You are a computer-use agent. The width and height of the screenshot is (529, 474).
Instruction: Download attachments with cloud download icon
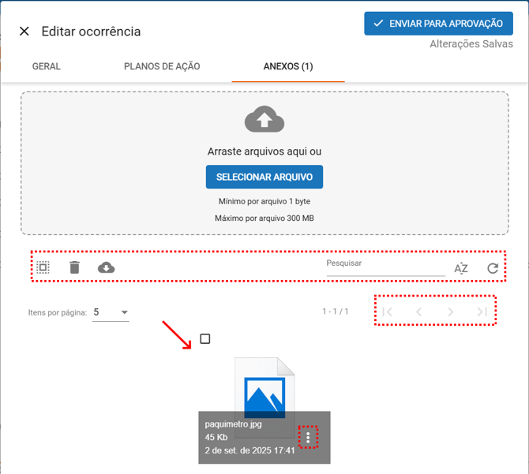pos(106,268)
